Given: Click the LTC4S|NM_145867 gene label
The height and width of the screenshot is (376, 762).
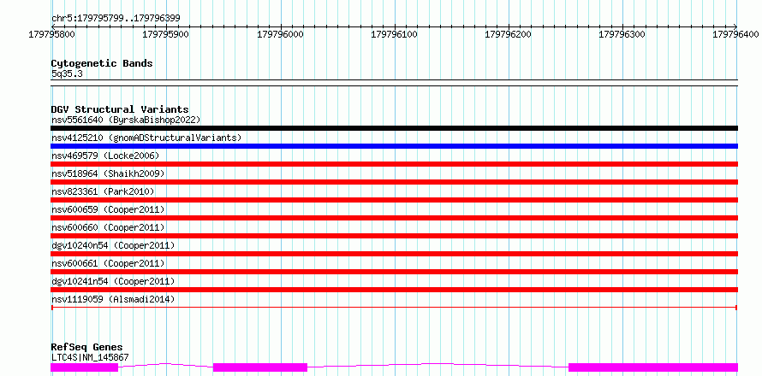Looking at the screenshot, I should (x=90, y=357).
